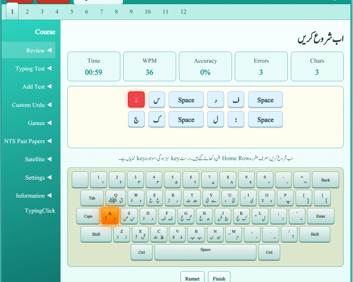Open Games from the sidebar
This screenshot has height=282, width=353.
28,123
